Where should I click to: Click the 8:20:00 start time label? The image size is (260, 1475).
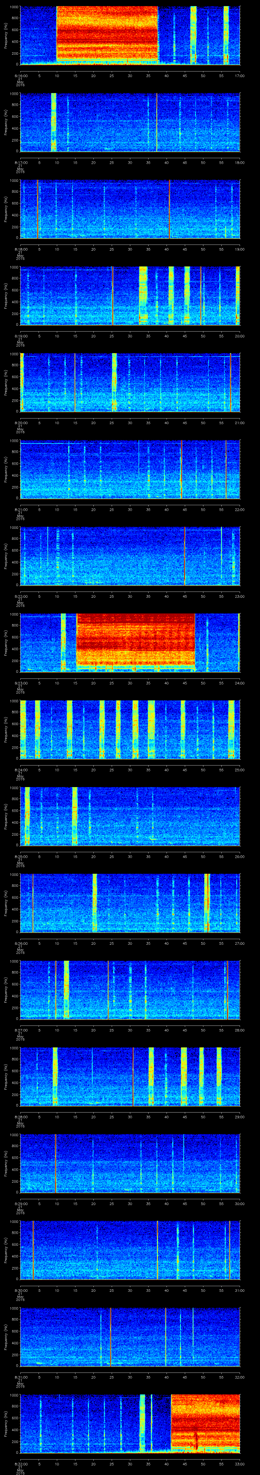[x=20, y=423]
